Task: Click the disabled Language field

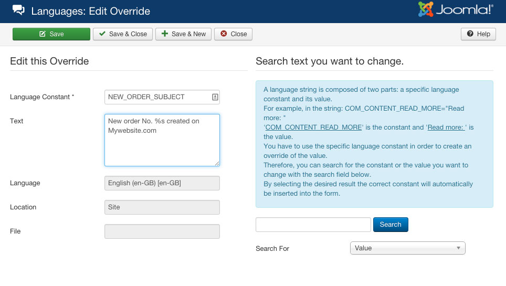Action: pos(162,183)
